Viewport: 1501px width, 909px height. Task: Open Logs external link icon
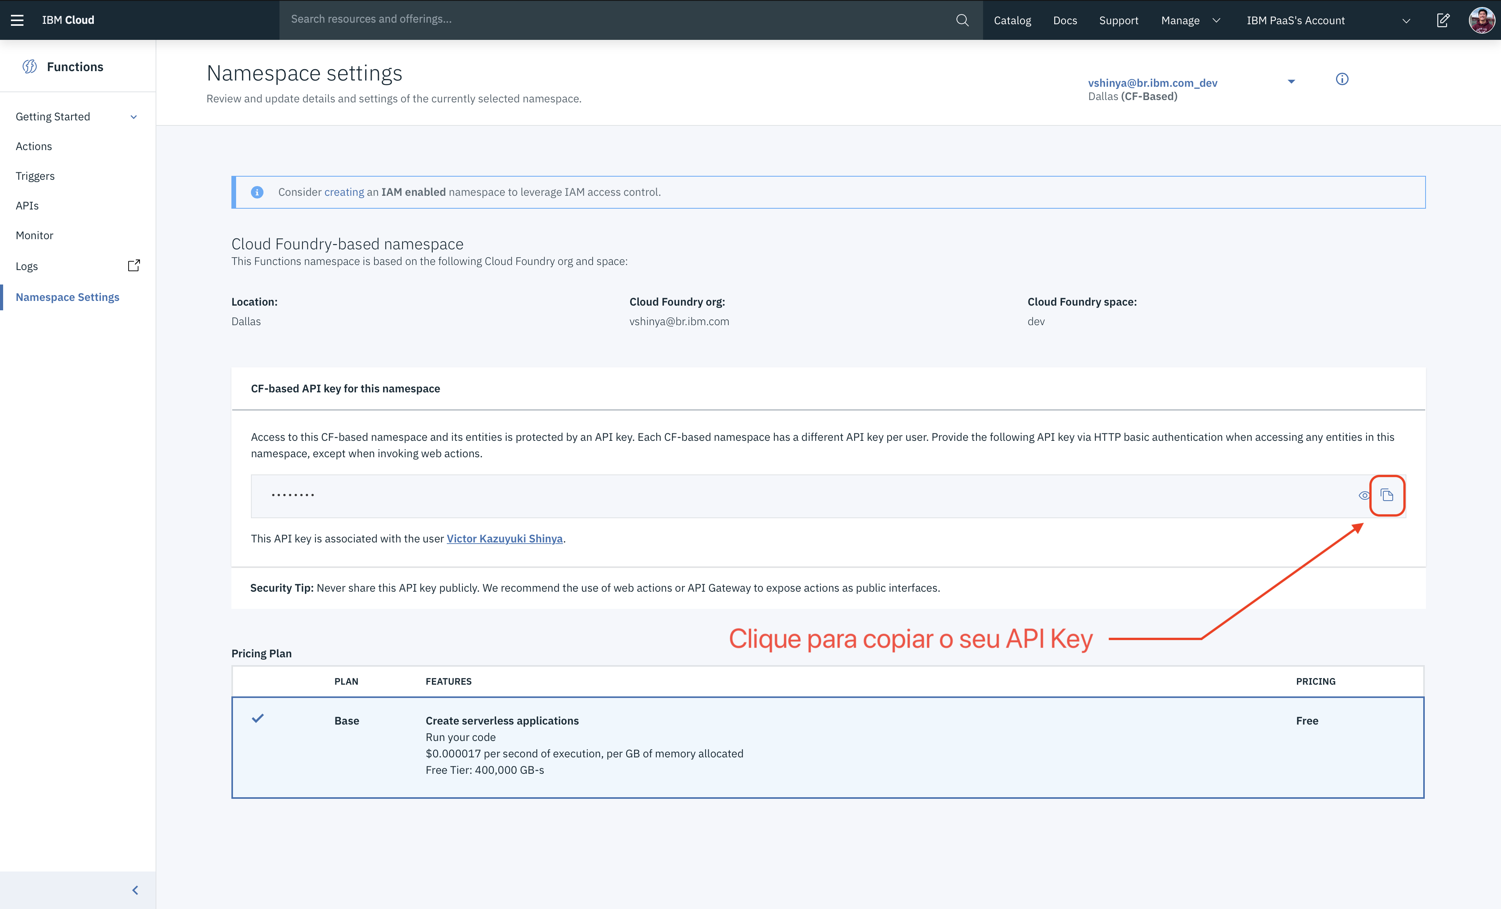point(133,265)
